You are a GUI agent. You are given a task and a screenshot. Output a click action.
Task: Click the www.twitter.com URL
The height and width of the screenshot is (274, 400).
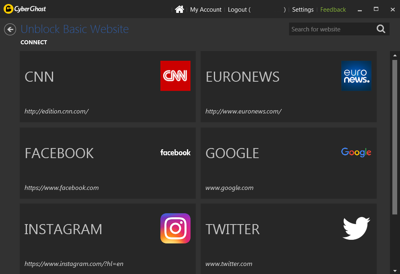229,264
